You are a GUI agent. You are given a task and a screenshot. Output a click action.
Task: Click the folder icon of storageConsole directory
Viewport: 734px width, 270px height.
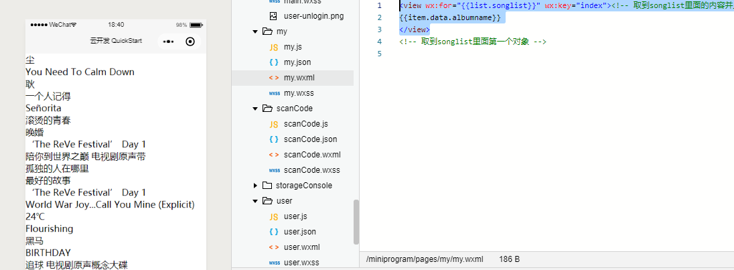coord(267,186)
